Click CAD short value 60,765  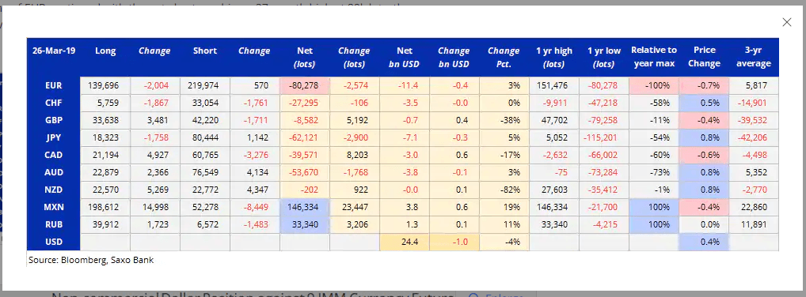click(x=205, y=155)
